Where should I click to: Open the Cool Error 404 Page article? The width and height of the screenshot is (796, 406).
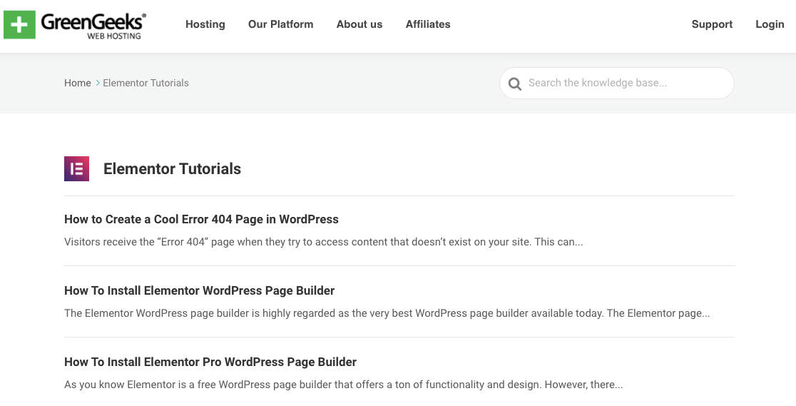pyautogui.click(x=201, y=219)
